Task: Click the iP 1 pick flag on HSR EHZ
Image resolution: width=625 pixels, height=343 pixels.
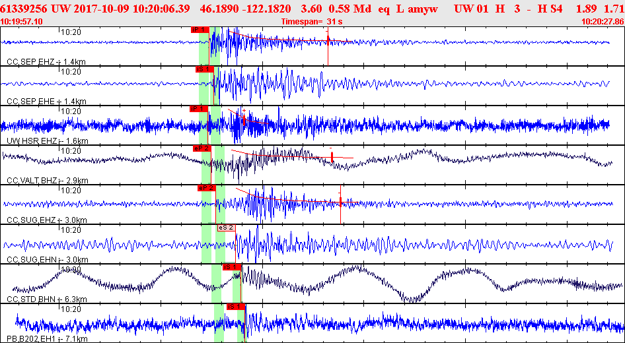Action: [199, 109]
